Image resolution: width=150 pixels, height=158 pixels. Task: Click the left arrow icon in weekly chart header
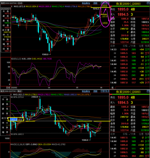[102, 91]
